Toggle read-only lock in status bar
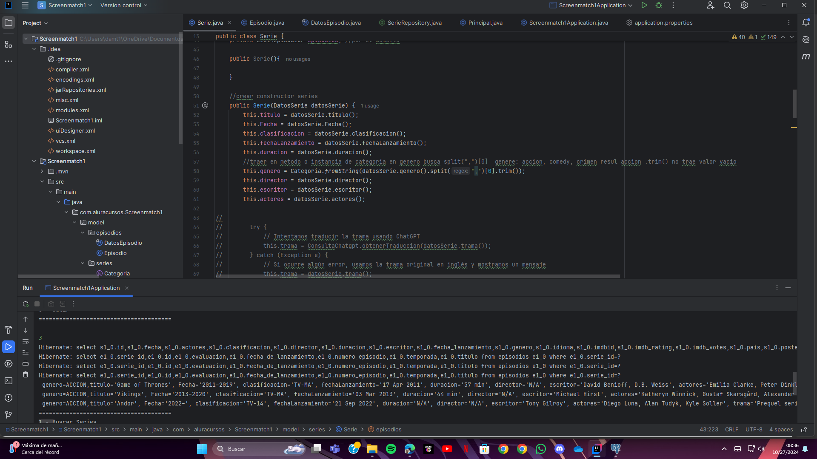This screenshot has height=459, width=817. tap(804, 430)
